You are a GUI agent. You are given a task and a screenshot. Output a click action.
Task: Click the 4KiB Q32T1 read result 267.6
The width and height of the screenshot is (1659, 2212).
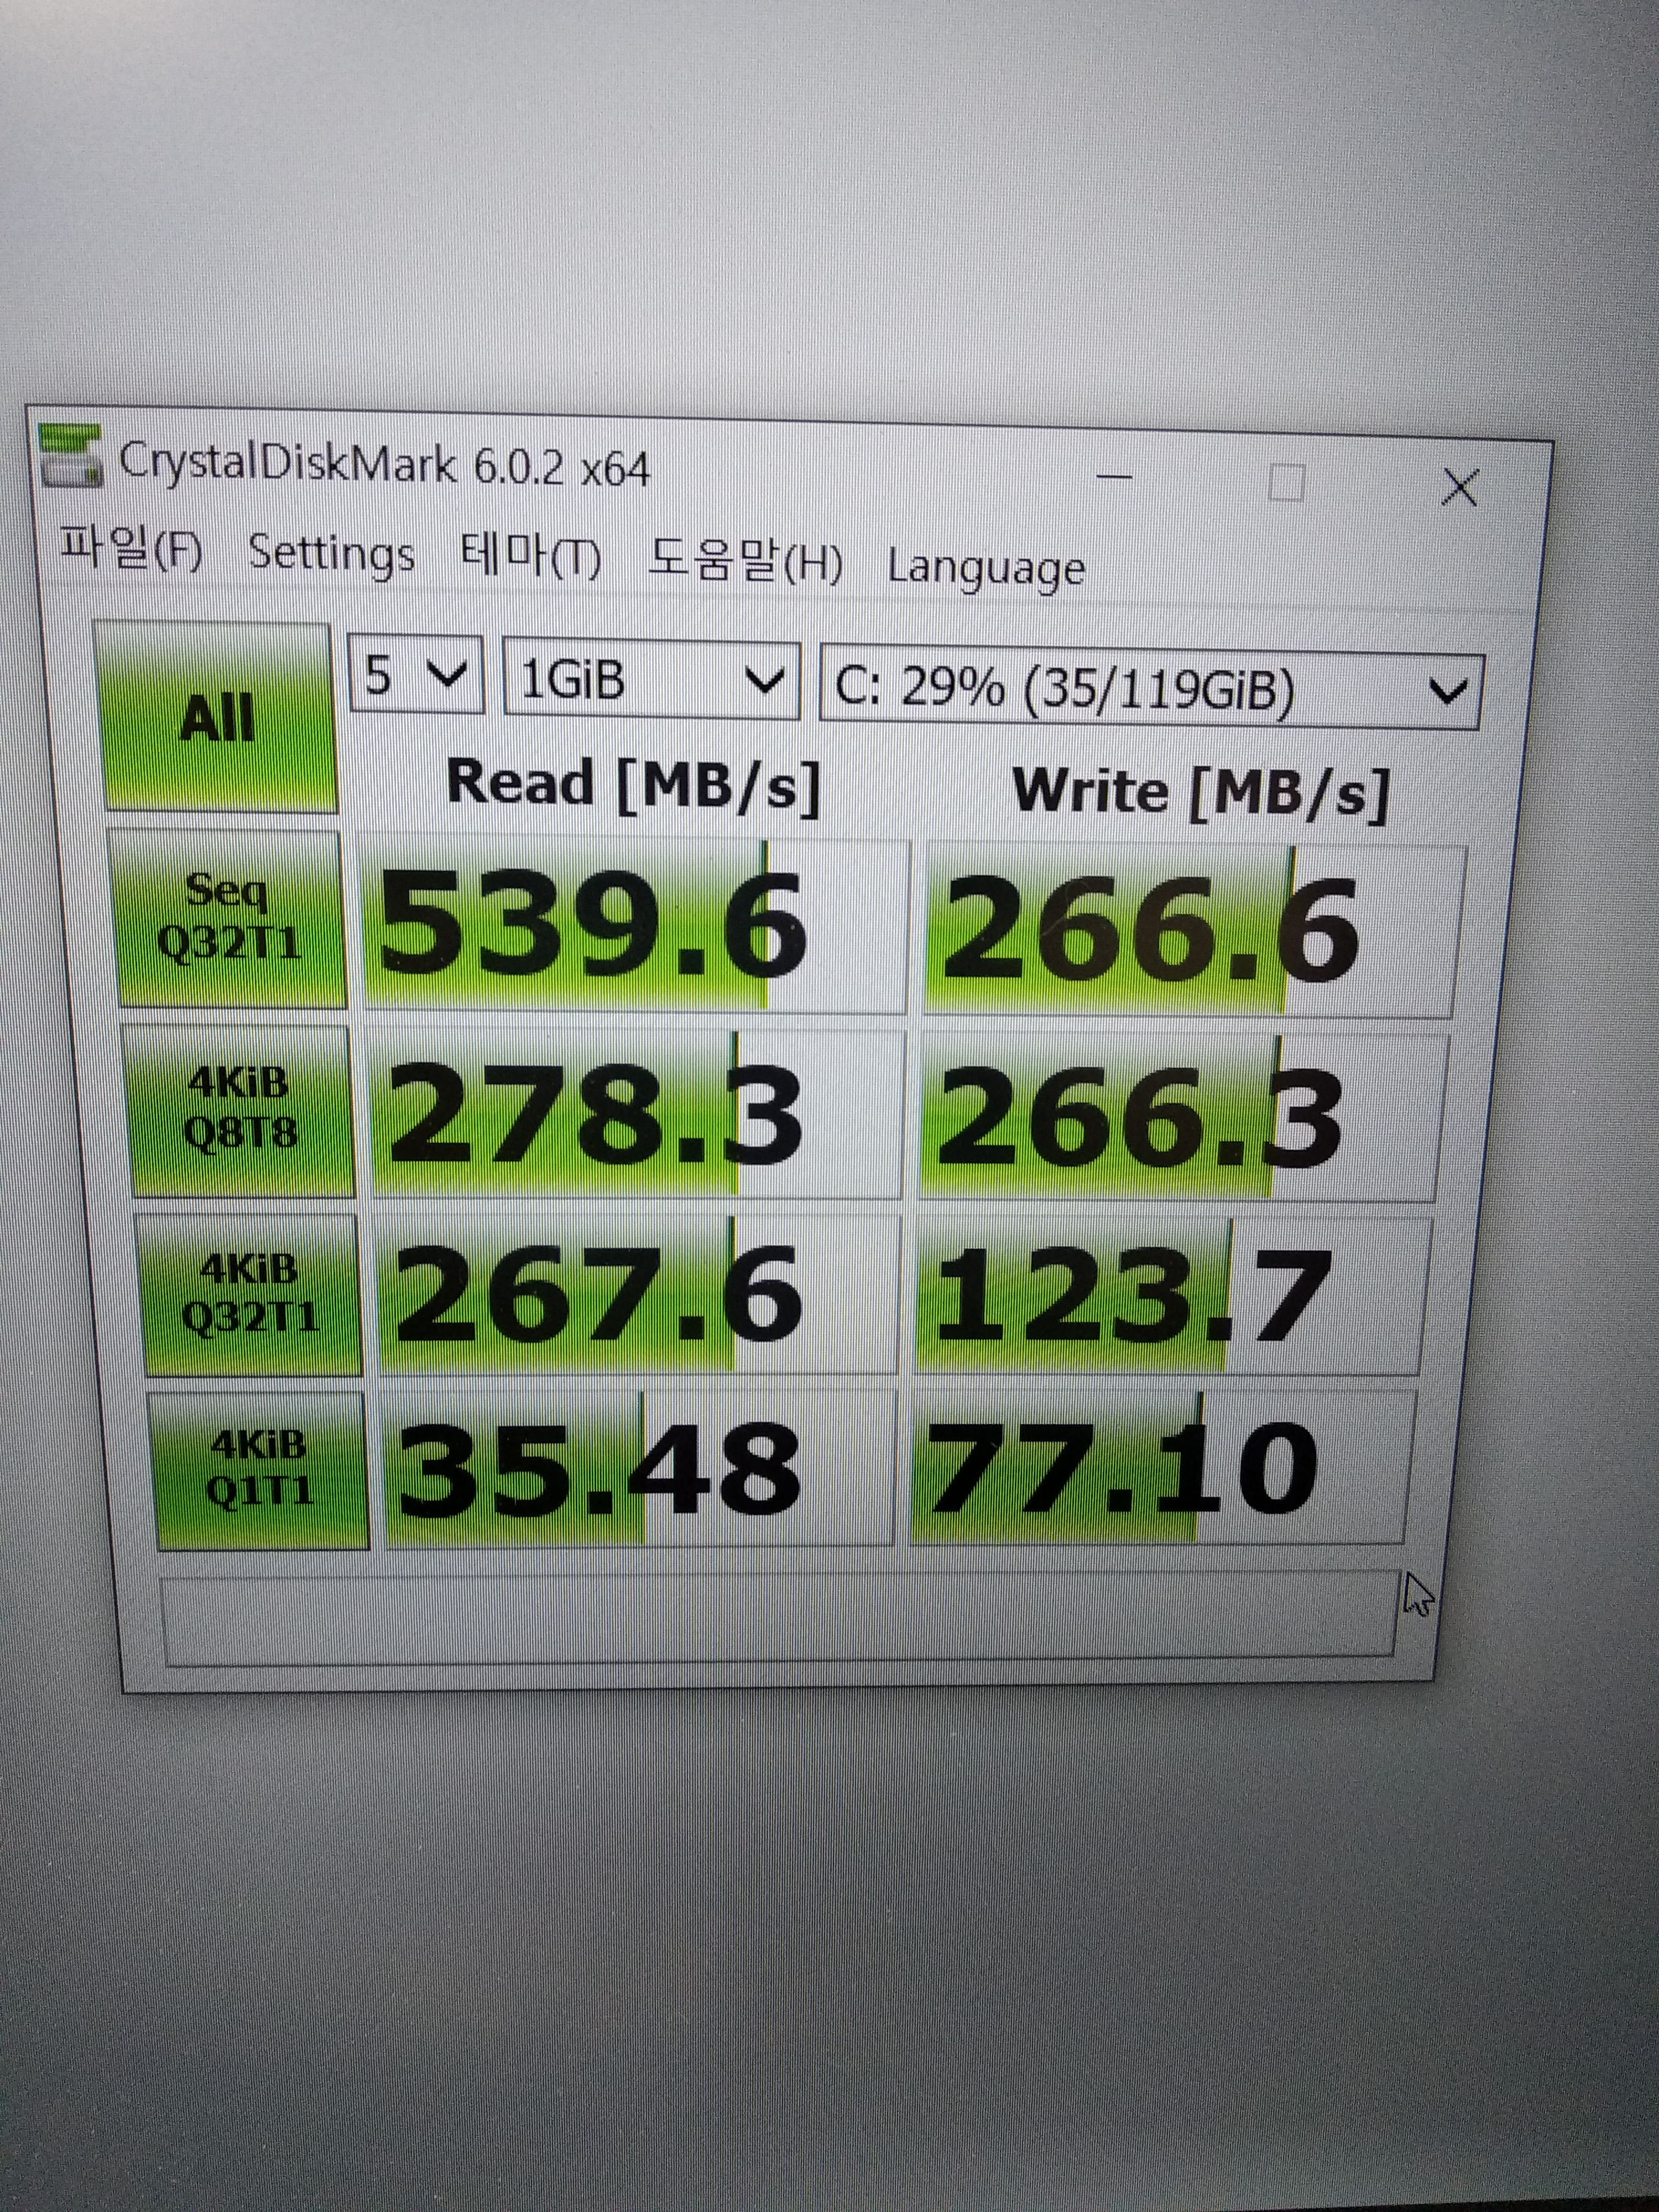tap(639, 1295)
